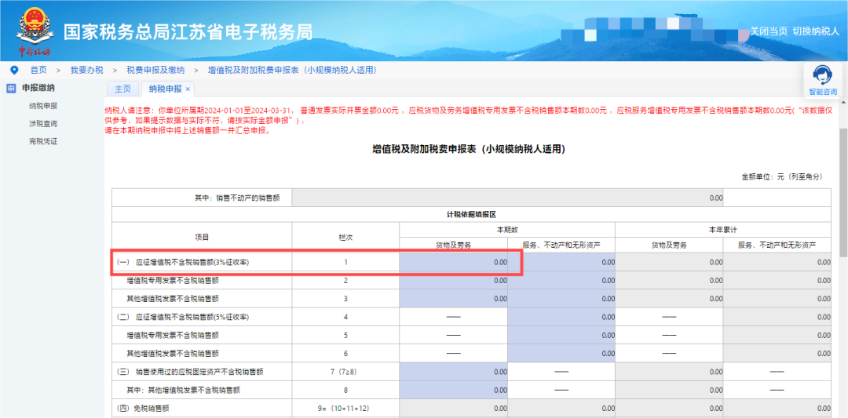848x418 pixels.
Task: Go to 我要办税 in breadcrumb
Action: point(86,71)
